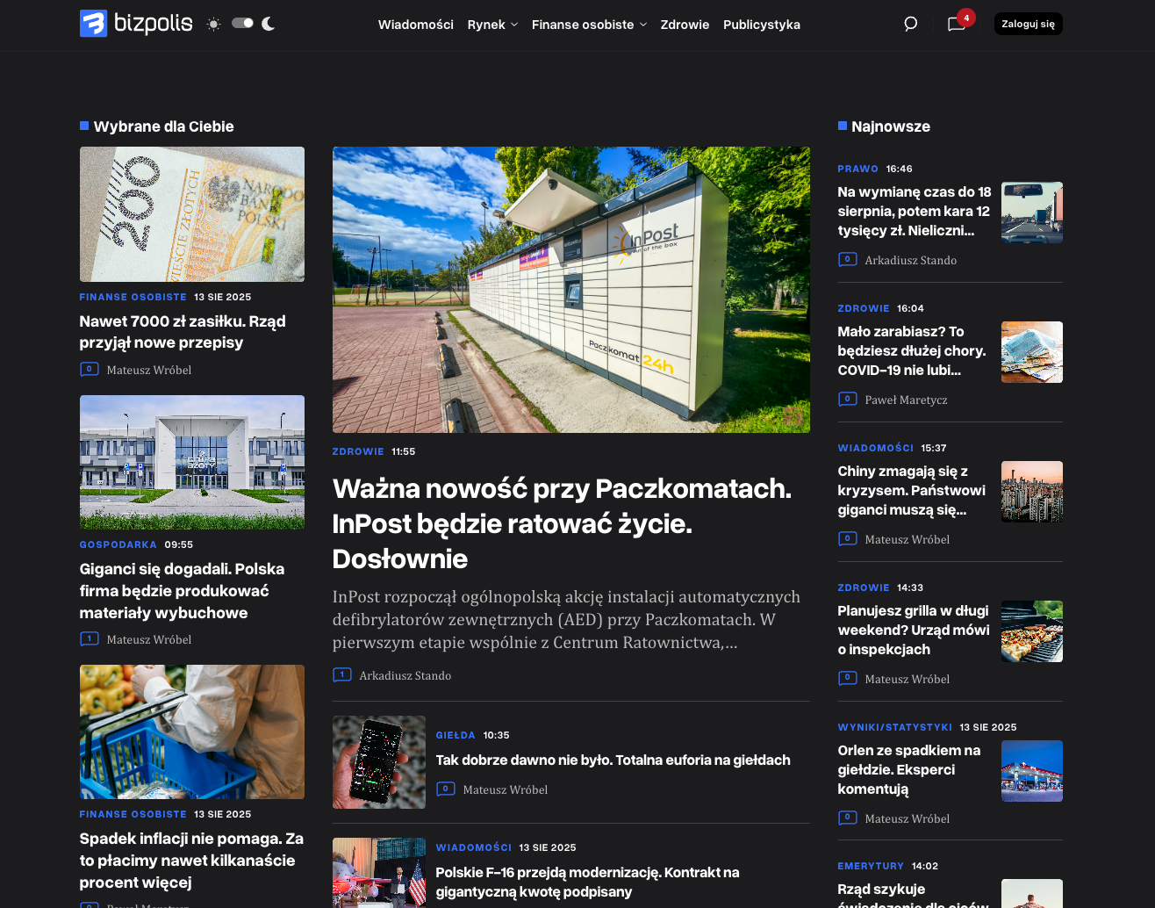Click the InPost article summary text
1155x908 pixels.
[567, 619]
